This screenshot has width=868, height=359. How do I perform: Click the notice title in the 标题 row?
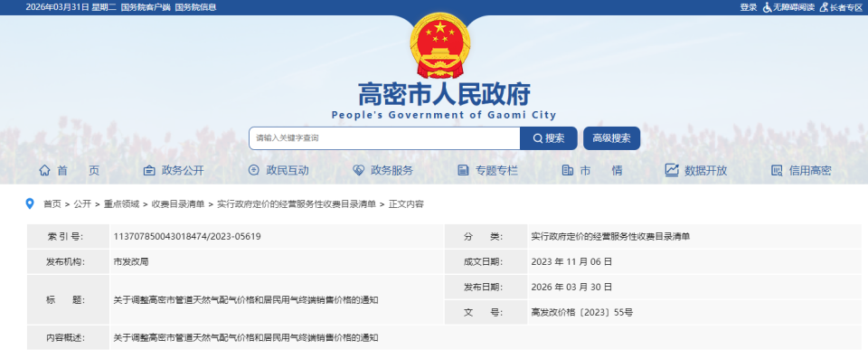pos(246,299)
